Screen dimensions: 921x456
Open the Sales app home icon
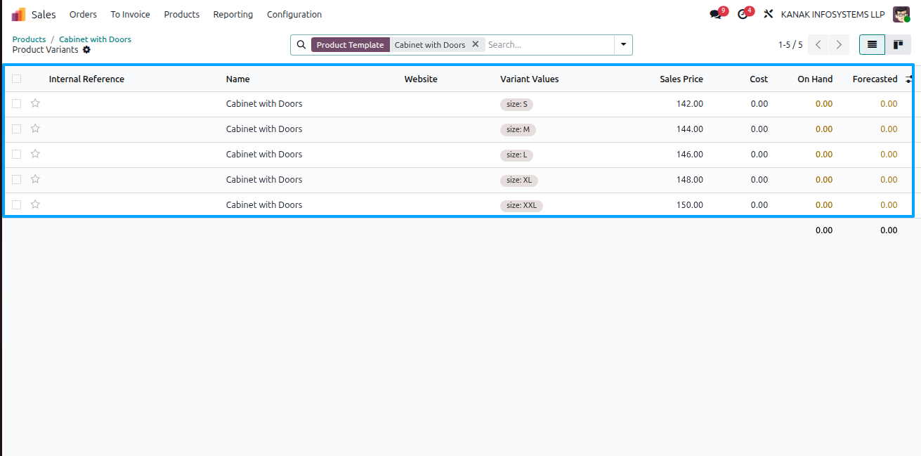pos(18,14)
